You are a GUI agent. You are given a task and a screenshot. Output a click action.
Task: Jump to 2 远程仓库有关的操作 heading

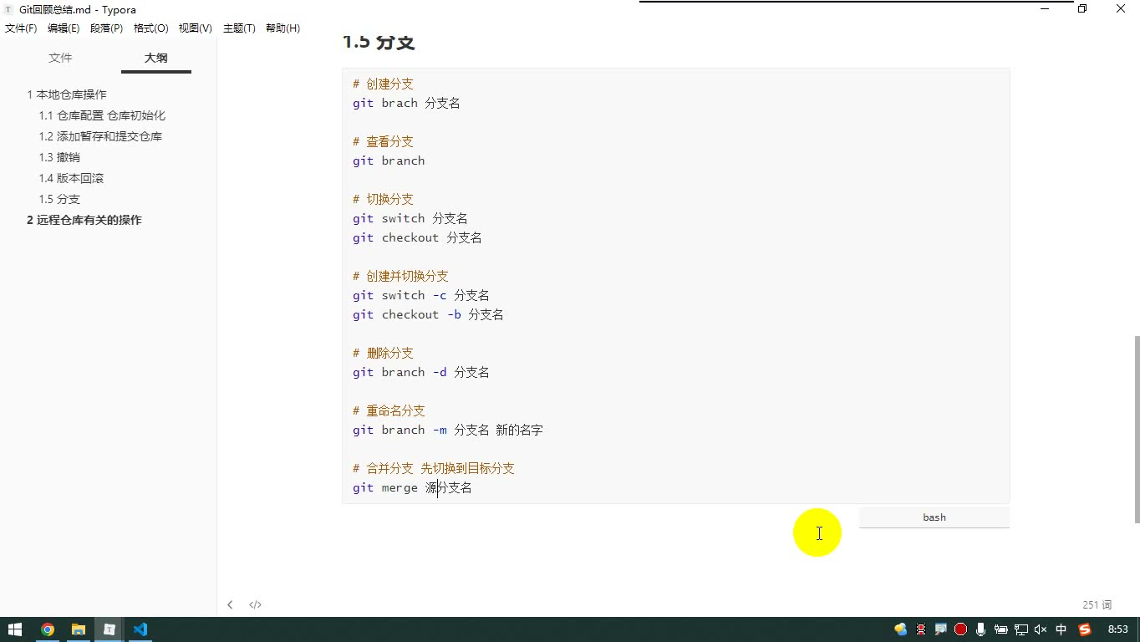[x=84, y=220]
